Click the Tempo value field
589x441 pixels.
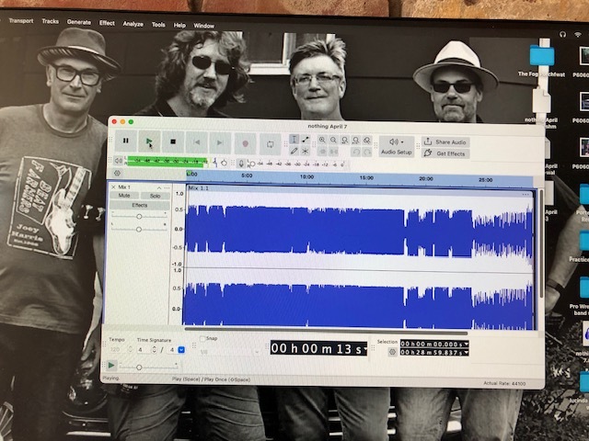[116, 349]
